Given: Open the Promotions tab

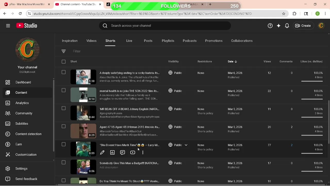Looking at the screenshot, I should 214,41.
